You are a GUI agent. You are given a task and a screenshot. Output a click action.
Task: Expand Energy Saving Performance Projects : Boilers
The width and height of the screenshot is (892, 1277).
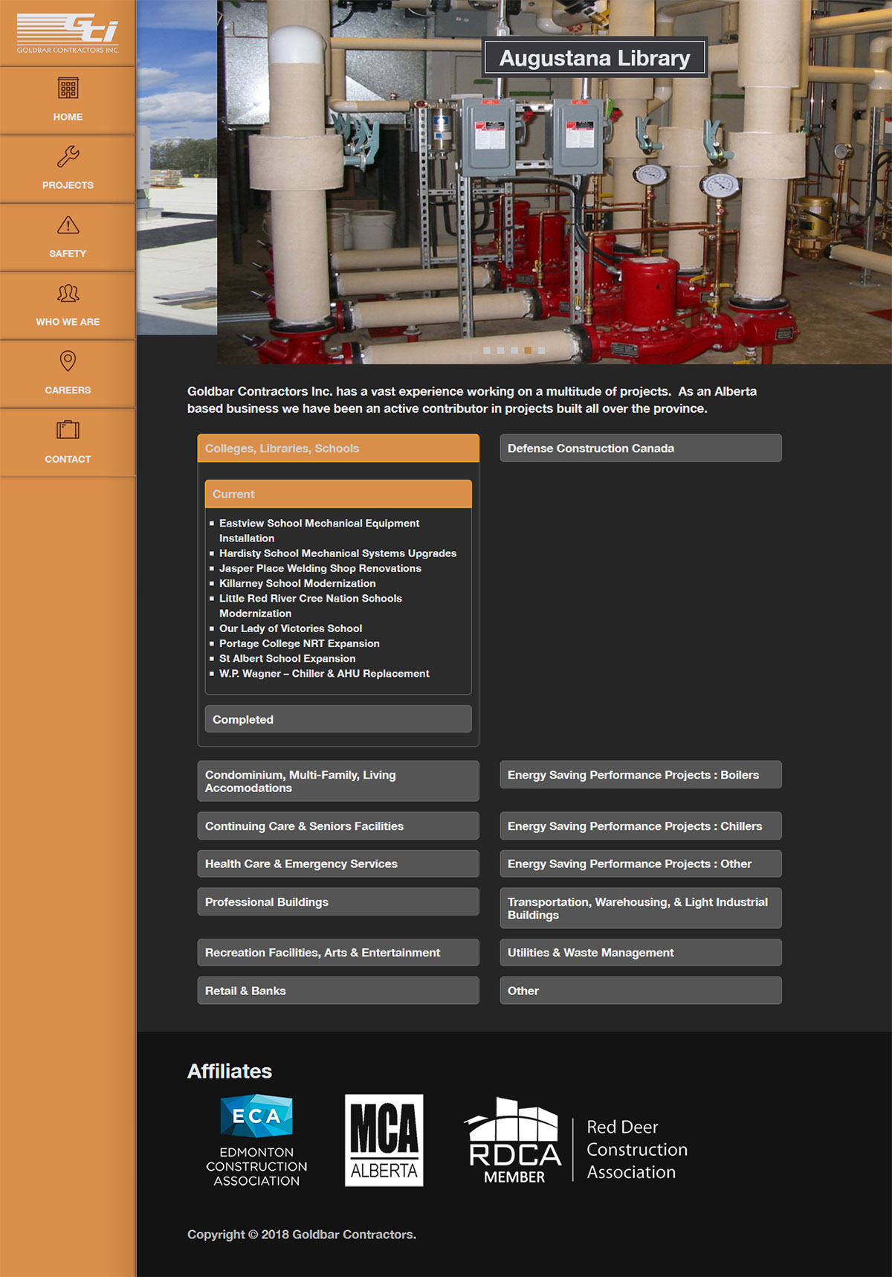641,775
